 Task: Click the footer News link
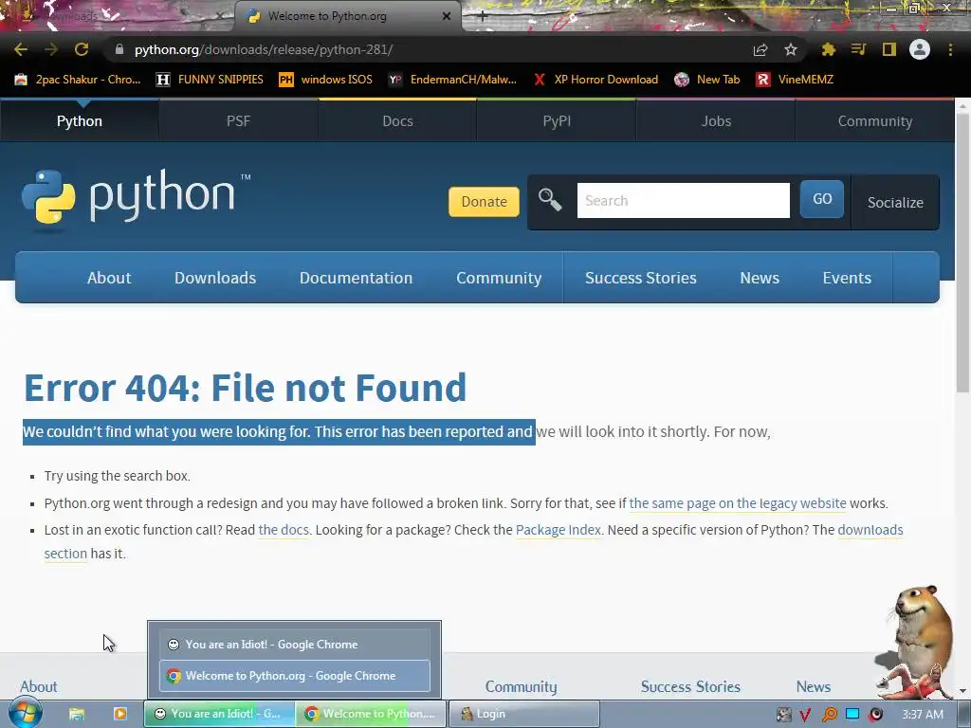pyautogui.click(x=813, y=686)
